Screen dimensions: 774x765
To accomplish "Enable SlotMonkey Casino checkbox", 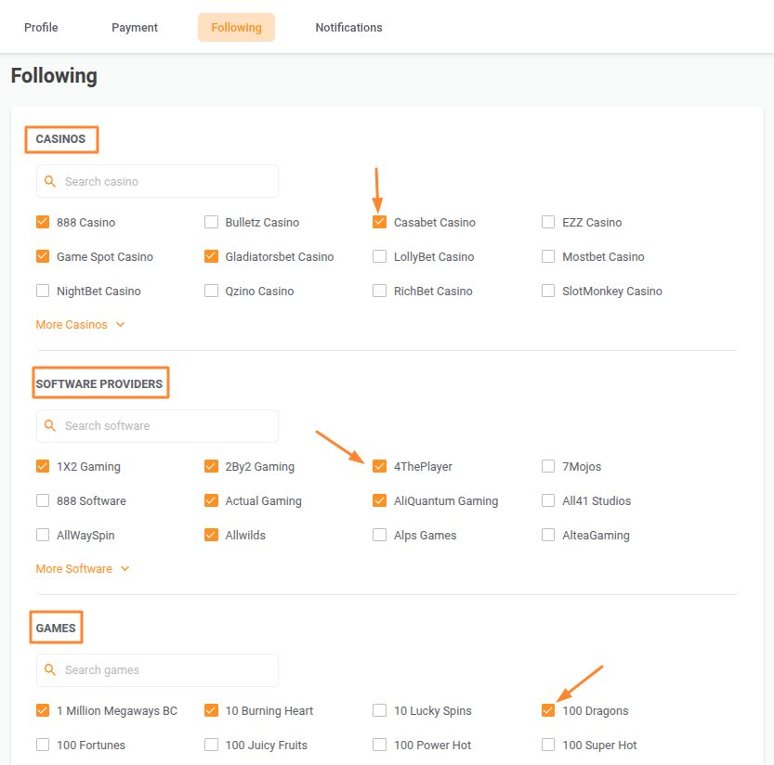I will pyautogui.click(x=548, y=291).
